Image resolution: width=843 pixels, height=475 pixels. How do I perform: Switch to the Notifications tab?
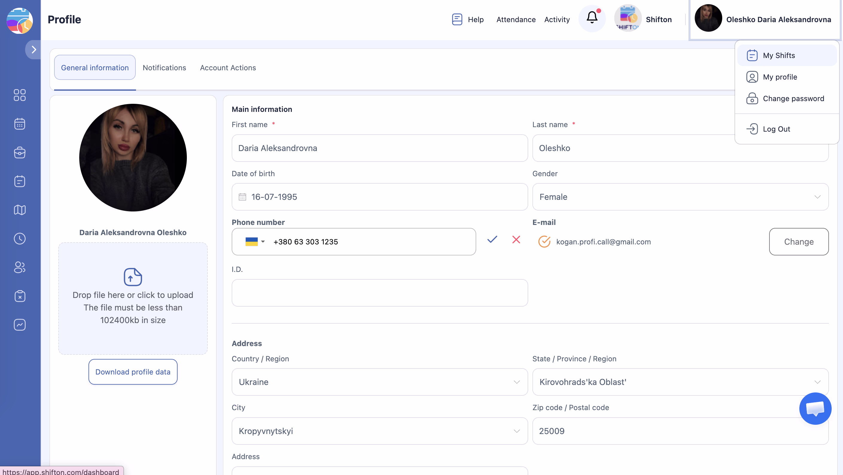164,67
